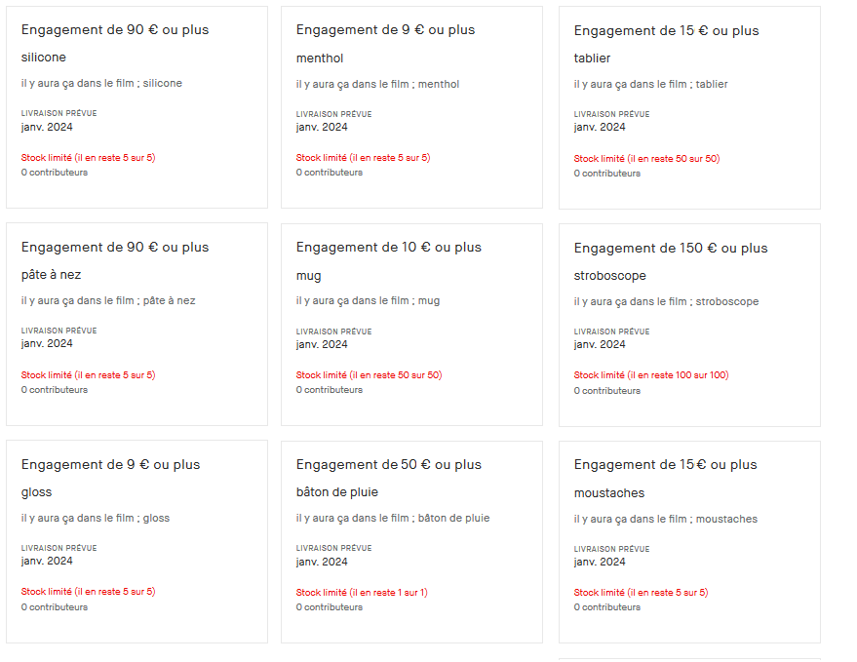Choose the bâton de pluie reward name

(336, 492)
